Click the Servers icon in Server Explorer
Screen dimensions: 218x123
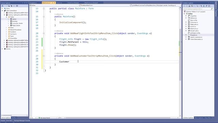5,49
